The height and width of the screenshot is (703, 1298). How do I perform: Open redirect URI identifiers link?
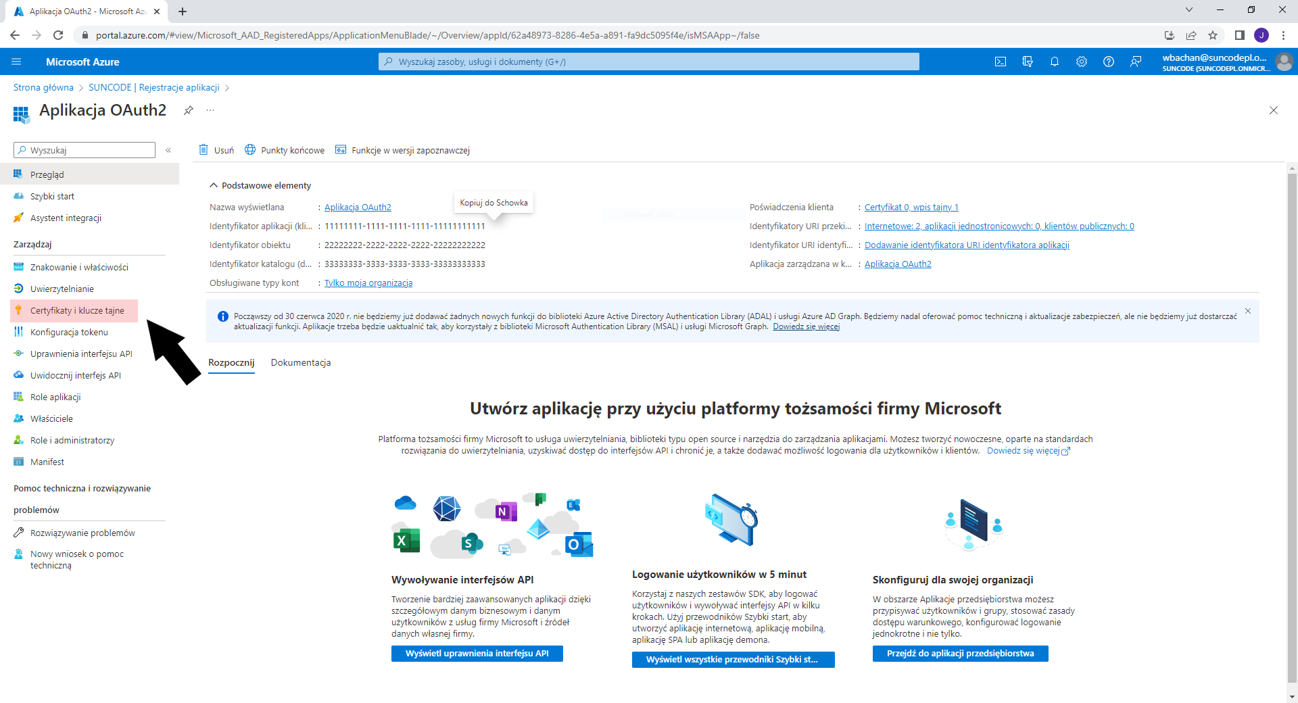point(999,226)
